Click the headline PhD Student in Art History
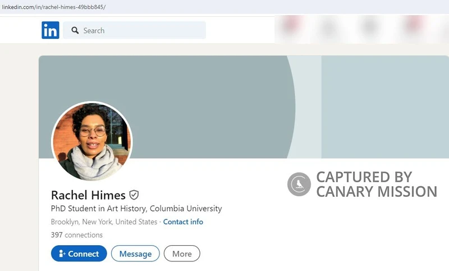The width and height of the screenshot is (449, 271). pyautogui.click(x=136, y=209)
